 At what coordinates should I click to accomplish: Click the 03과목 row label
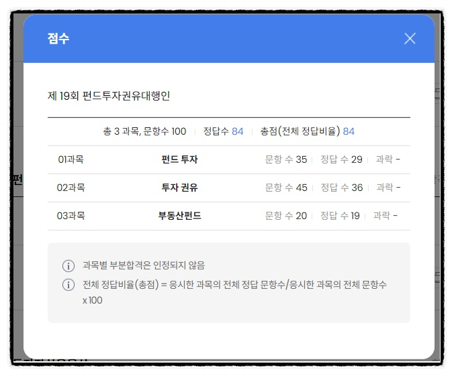(x=71, y=216)
